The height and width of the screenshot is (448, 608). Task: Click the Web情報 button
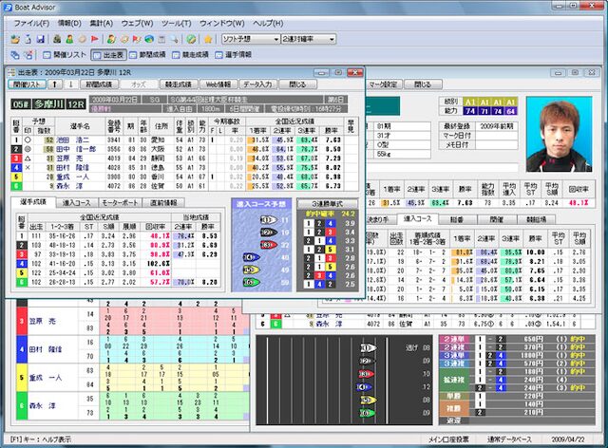pos(215,84)
